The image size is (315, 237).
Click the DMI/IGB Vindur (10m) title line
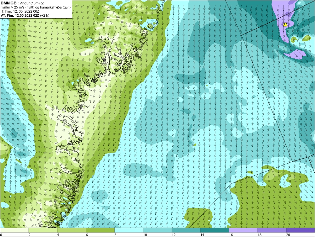(x=23, y=3)
